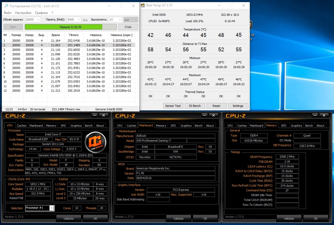
Task: Open Graphics tab in CPU-Z memory window
Action: tap(297, 125)
